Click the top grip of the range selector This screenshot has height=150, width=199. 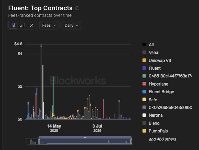click(x=85, y=137)
